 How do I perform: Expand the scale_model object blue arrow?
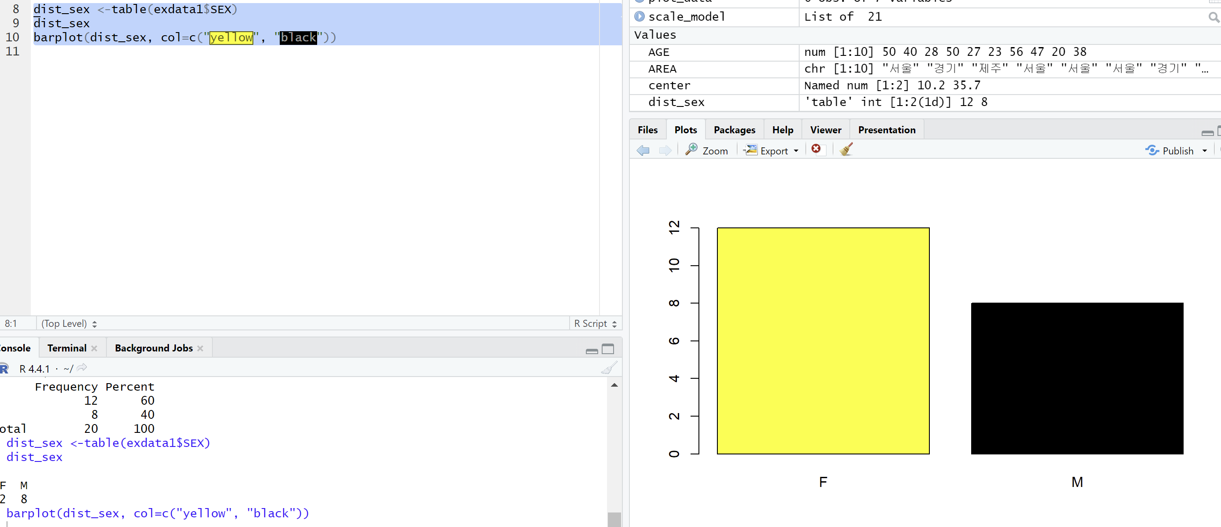pyautogui.click(x=640, y=17)
